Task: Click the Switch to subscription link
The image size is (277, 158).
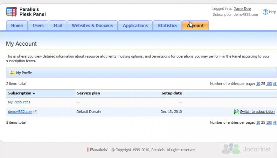Action: tap(257, 112)
